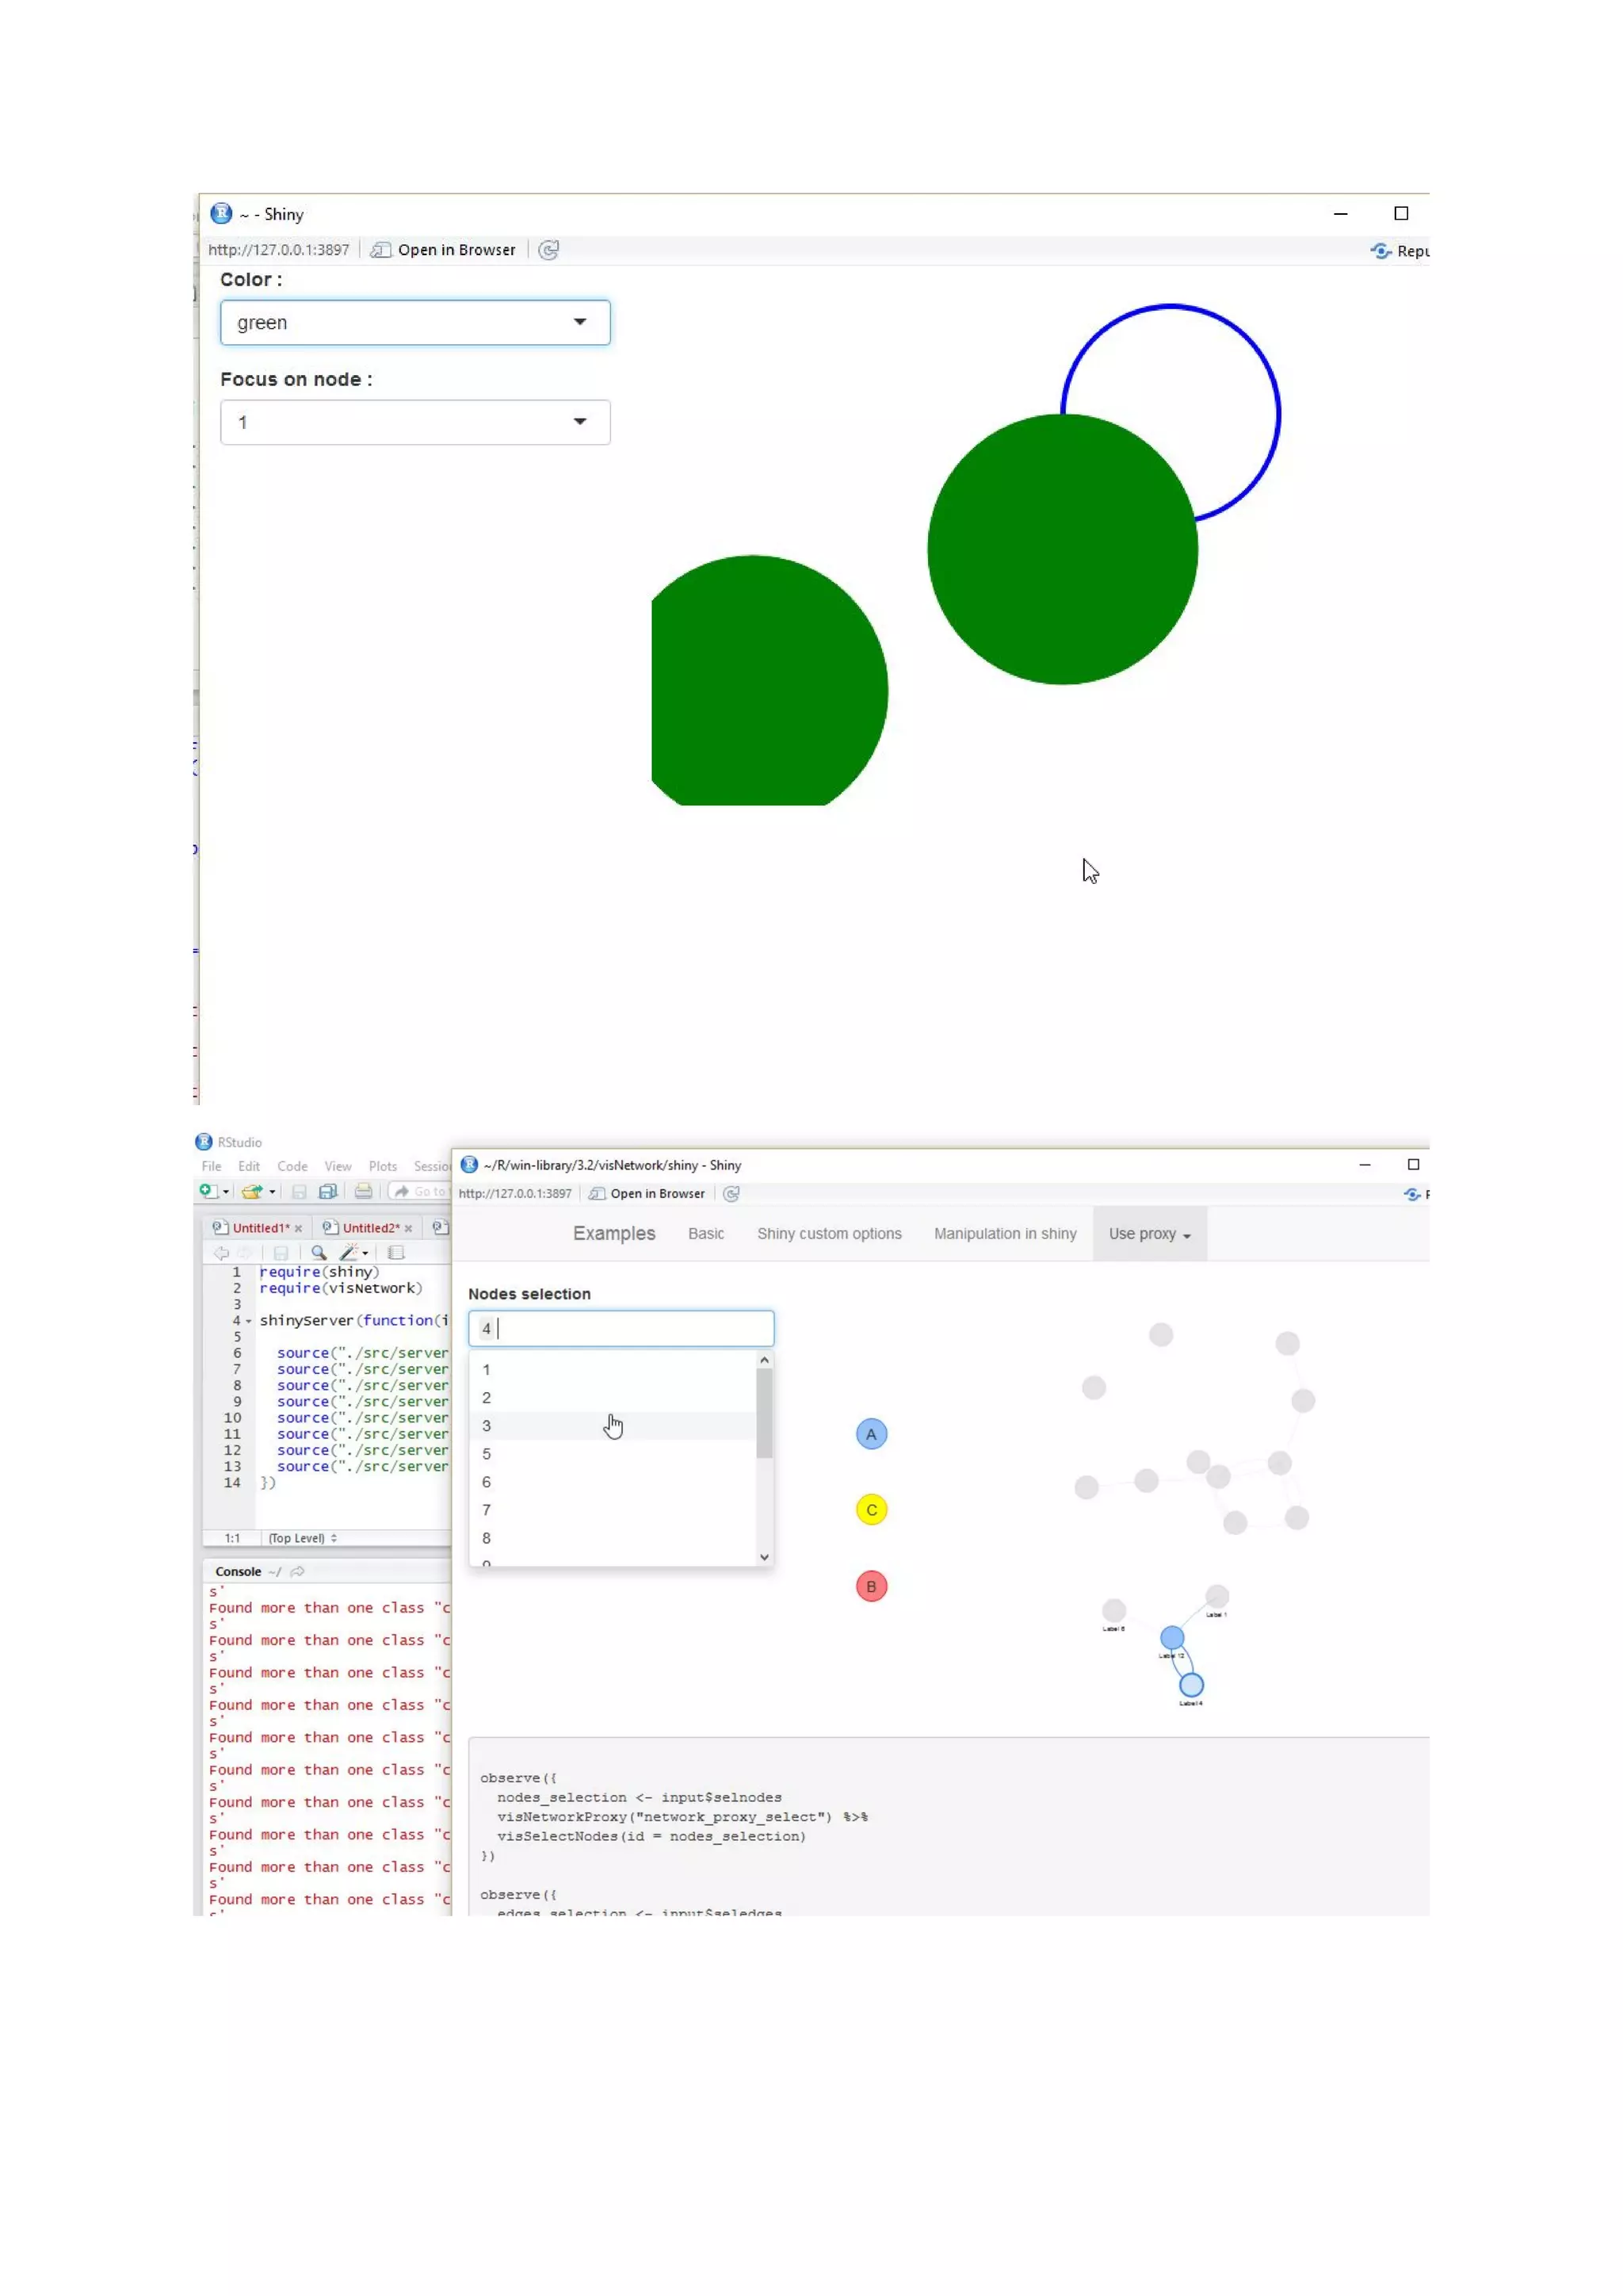Screen dimensions: 1623x2296
Task: Click the highlighted blue node Label 4
Action: pyautogui.click(x=1191, y=1686)
